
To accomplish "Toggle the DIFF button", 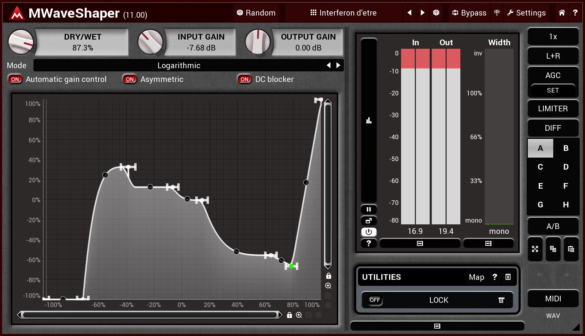I will pyautogui.click(x=553, y=128).
